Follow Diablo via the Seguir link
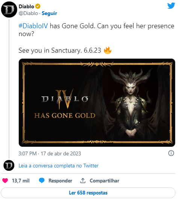This screenshot has width=180, height=202. [x=49, y=13]
